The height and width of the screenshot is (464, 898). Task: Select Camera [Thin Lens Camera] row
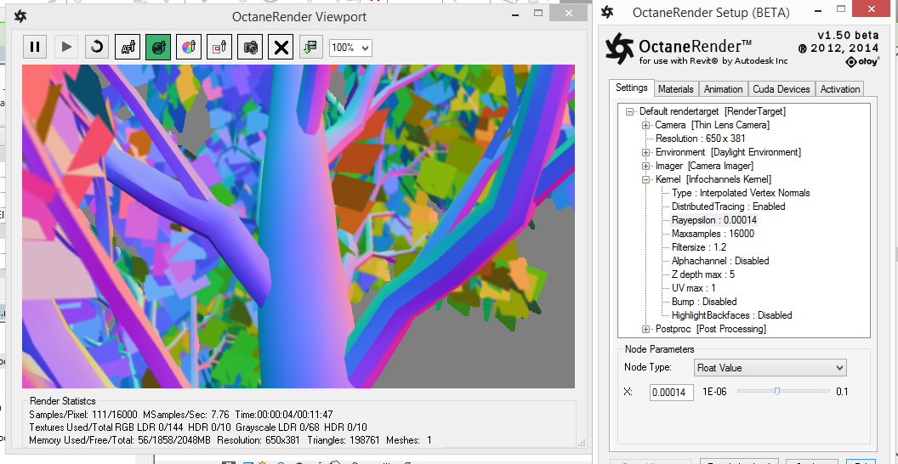712,125
